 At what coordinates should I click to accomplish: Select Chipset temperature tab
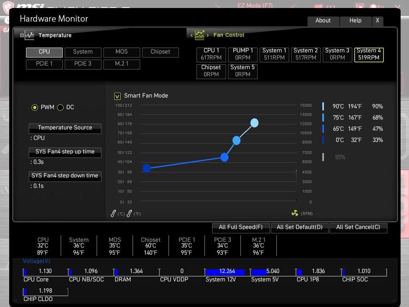click(x=161, y=52)
